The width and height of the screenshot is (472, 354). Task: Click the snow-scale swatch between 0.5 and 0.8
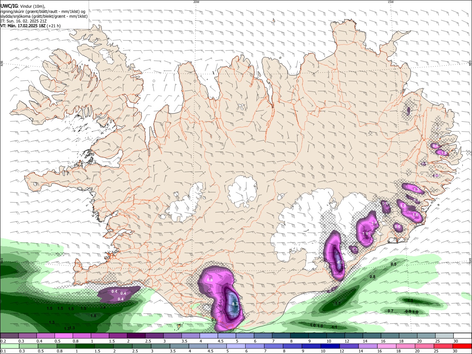tap(63, 336)
